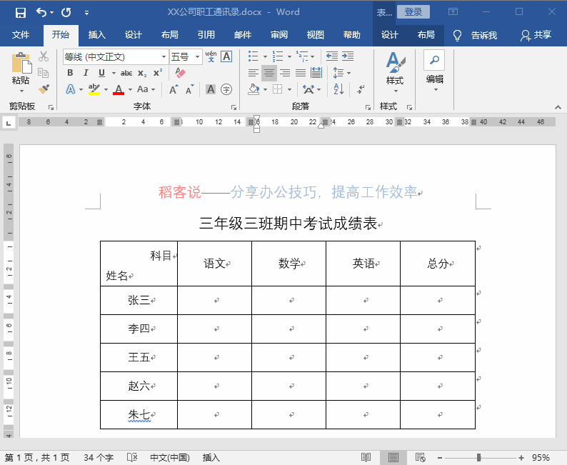The width and height of the screenshot is (567, 465).
Task: Open the borders dropdown arrow
Action: tap(289, 89)
